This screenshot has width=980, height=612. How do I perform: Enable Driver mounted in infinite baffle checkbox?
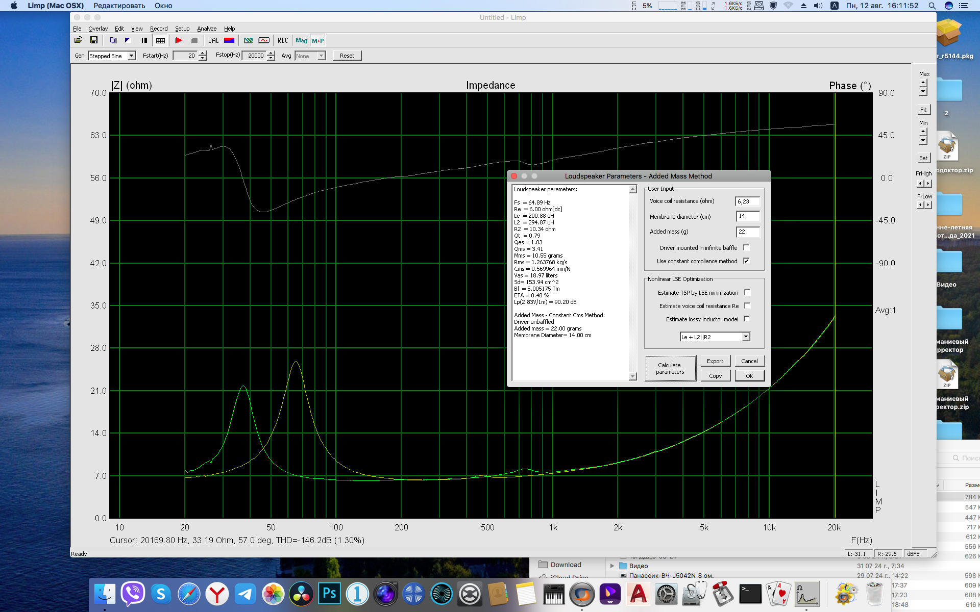tap(746, 248)
